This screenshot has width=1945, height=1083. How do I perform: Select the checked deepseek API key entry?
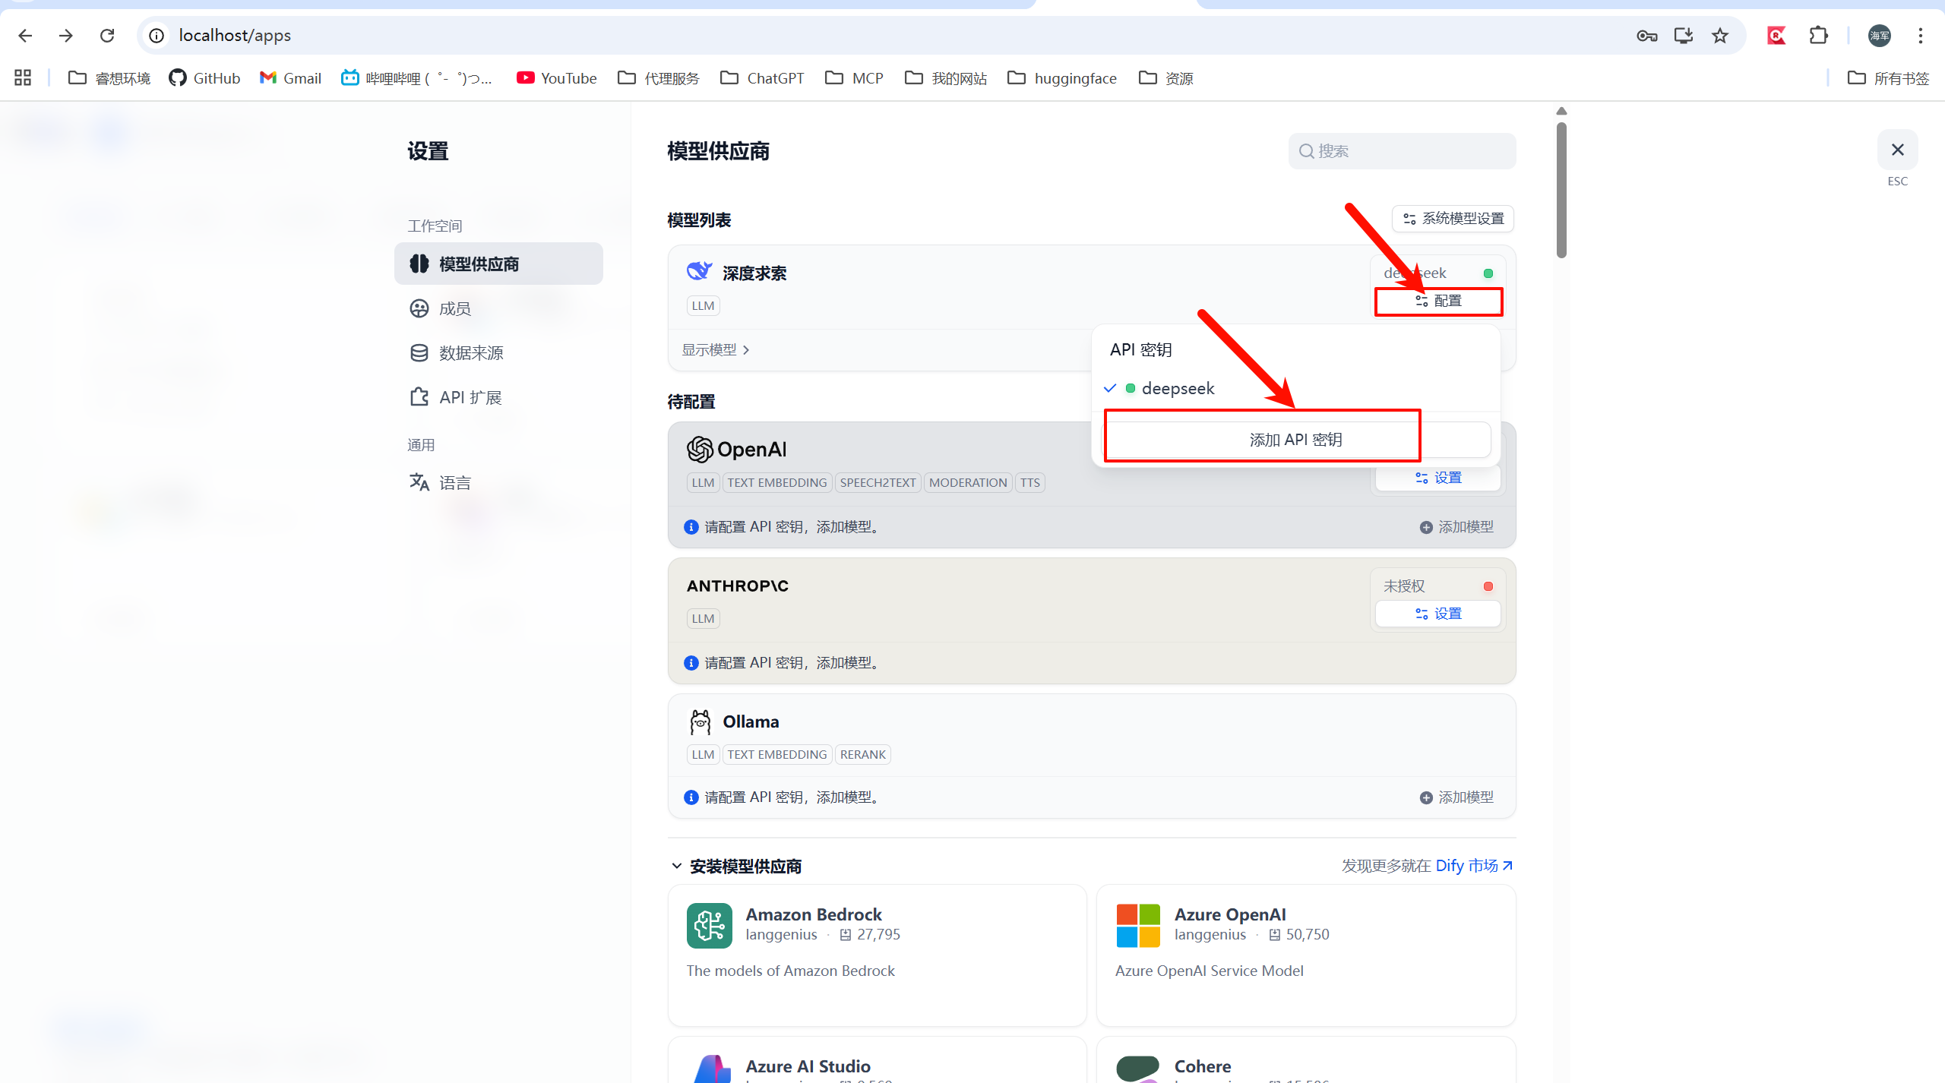point(1177,389)
